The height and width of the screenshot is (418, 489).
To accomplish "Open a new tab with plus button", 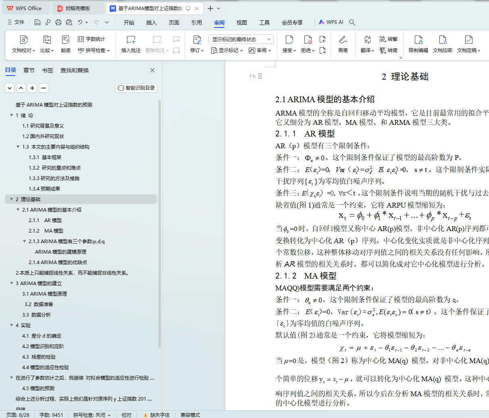I will (210, 8).
